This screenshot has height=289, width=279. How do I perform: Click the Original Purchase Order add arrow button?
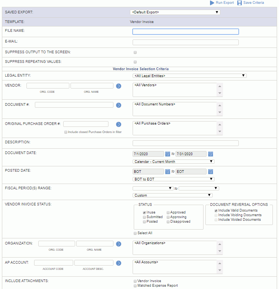click(119, 125)
